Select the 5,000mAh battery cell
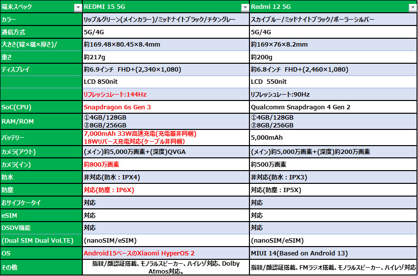This screenshot has height=276, width=418. pyautogui.click(x=333, y=138)
